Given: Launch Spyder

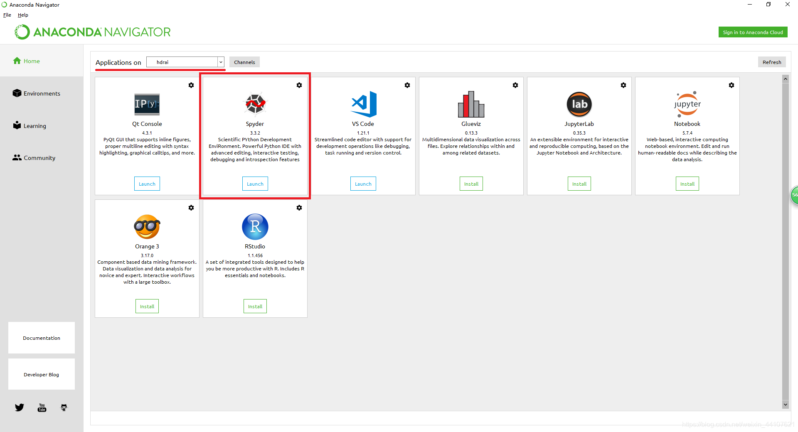Looking at the screenshot, I should (255, 184).
